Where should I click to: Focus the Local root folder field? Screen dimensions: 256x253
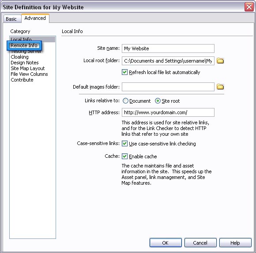168,61
